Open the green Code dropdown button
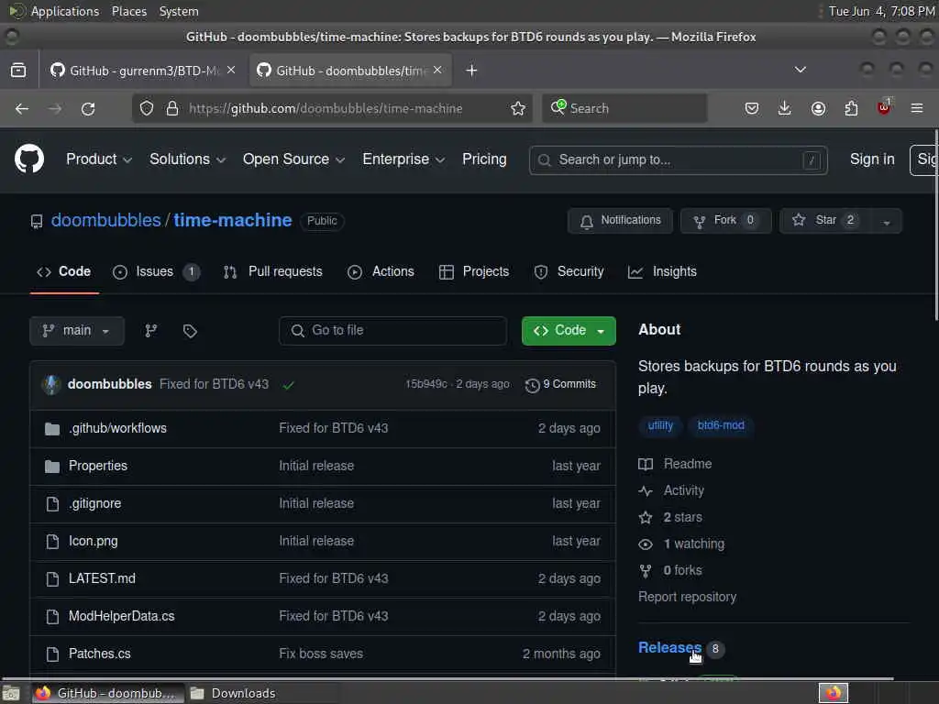The image size is (939, 704). [569, 330]
